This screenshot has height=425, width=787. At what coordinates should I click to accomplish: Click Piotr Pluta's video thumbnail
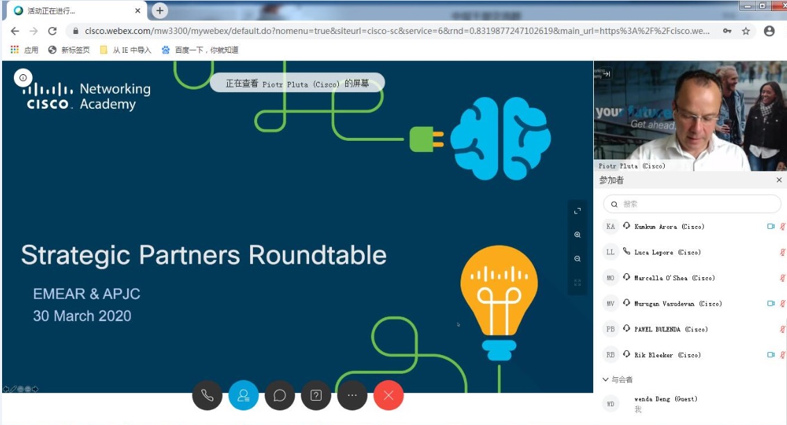[x=690, y=116]
